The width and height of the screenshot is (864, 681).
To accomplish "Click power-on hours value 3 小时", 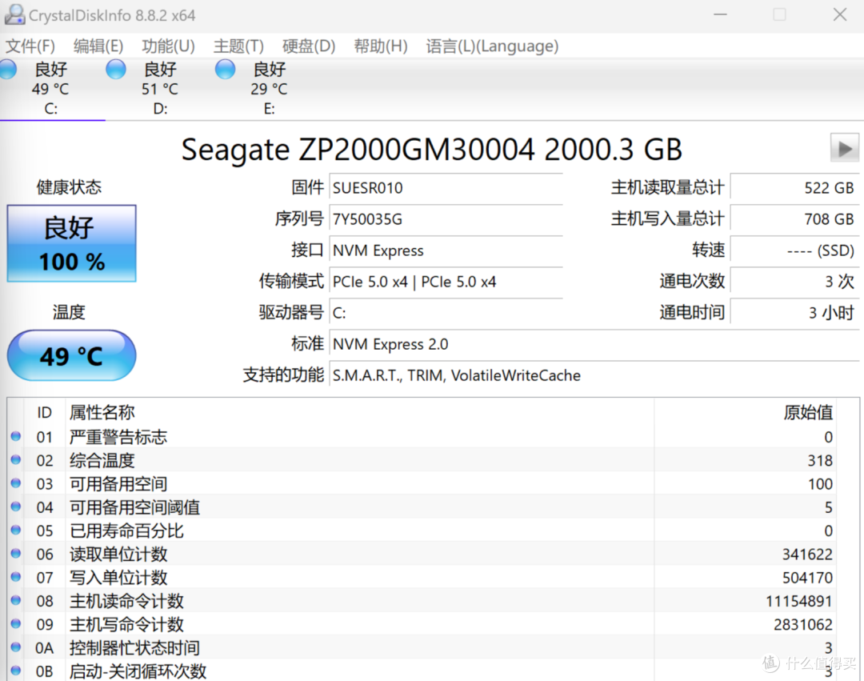I will [x=794, y=313].
